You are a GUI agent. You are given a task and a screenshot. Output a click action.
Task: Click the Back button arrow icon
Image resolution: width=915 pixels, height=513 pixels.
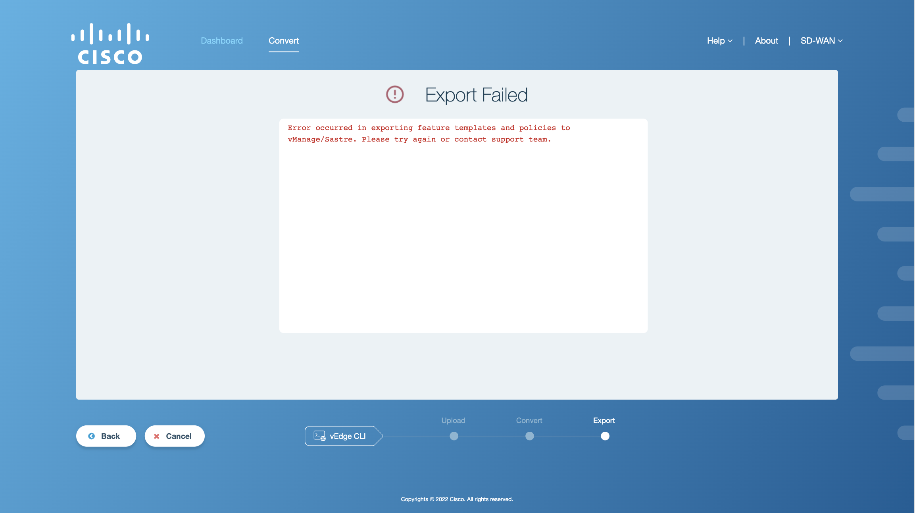click(91, 436)
